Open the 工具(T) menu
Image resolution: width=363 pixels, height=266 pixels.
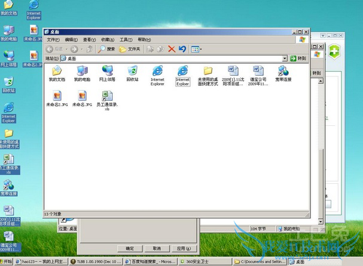point(126,39)
